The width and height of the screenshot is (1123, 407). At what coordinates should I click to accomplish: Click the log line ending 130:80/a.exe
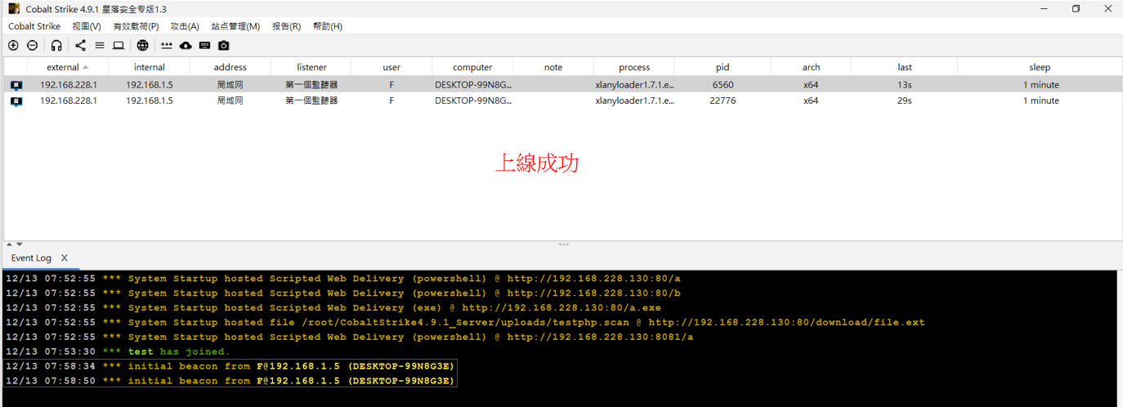333,308
